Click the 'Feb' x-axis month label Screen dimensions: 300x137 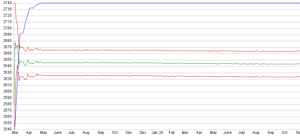coord(171,133)
